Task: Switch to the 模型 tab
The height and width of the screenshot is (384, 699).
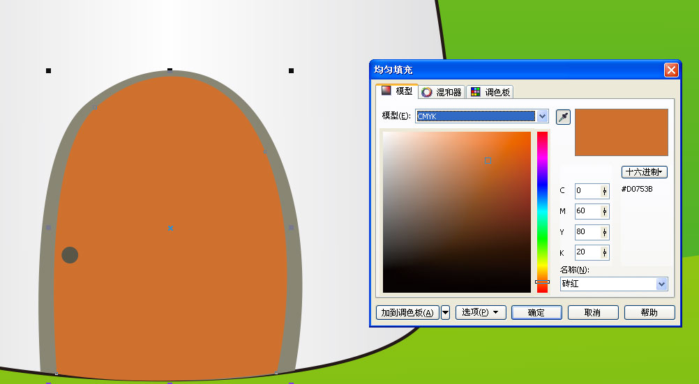Action: point(397,91)
